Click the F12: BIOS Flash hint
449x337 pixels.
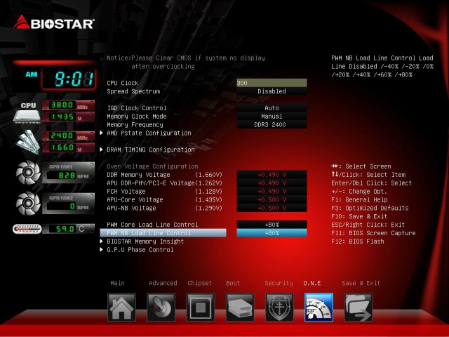(358, 242)
